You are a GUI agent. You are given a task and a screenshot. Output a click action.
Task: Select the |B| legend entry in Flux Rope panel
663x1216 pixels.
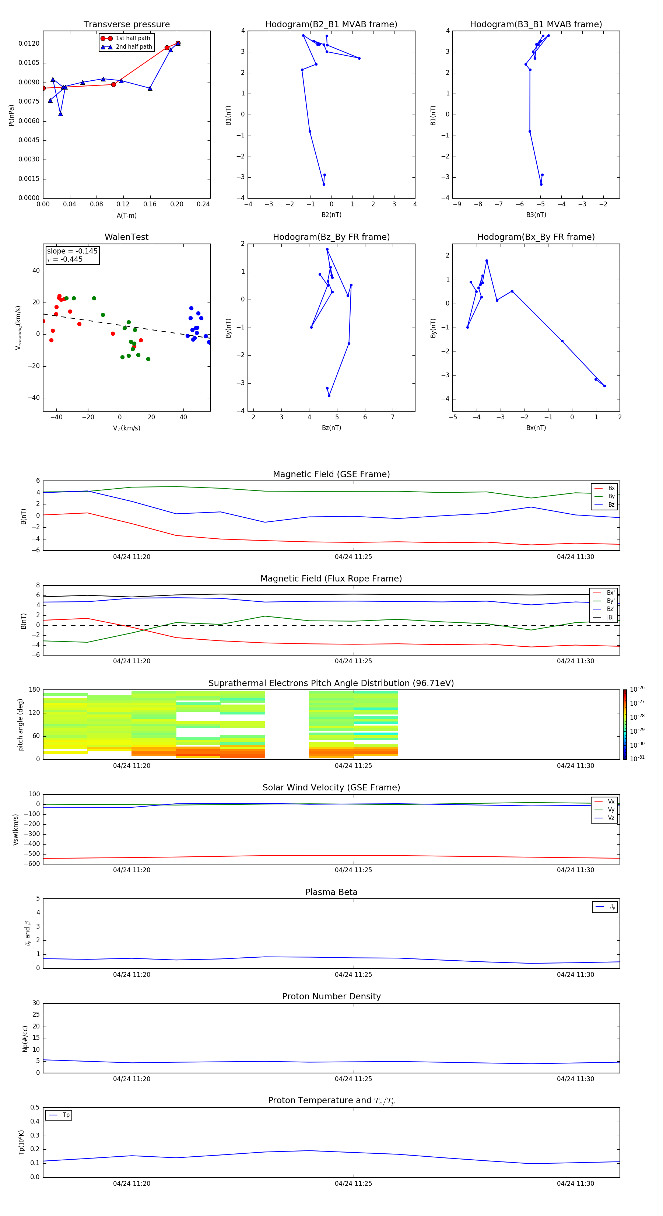604,618
